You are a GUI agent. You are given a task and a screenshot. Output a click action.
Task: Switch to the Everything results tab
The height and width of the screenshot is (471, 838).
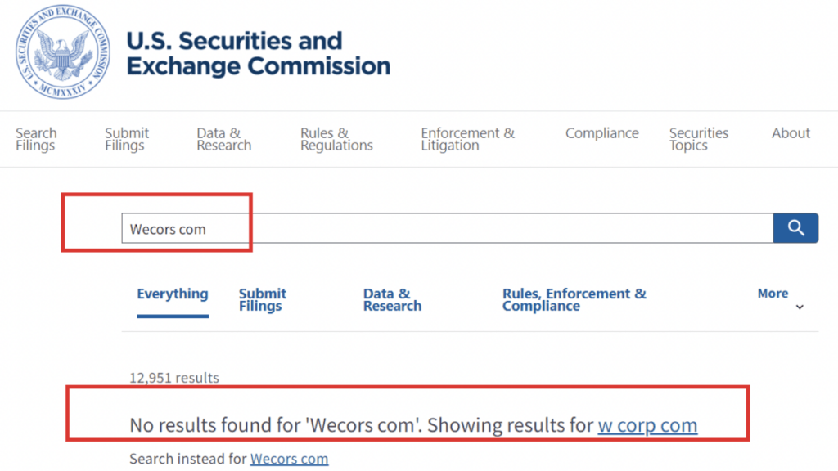173,294
